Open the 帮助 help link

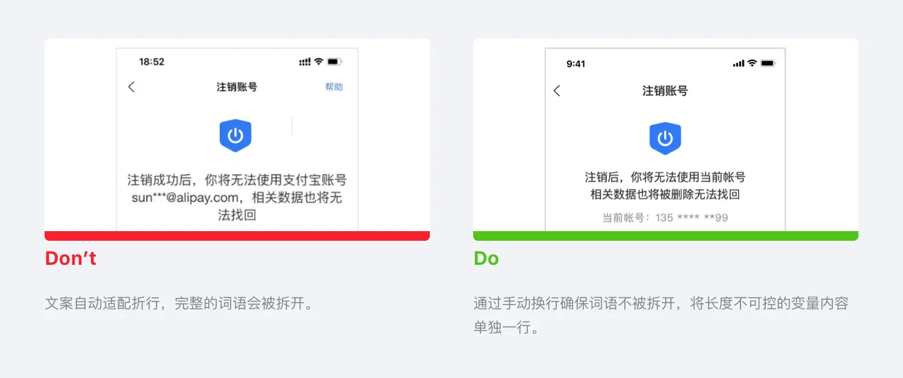334,87
